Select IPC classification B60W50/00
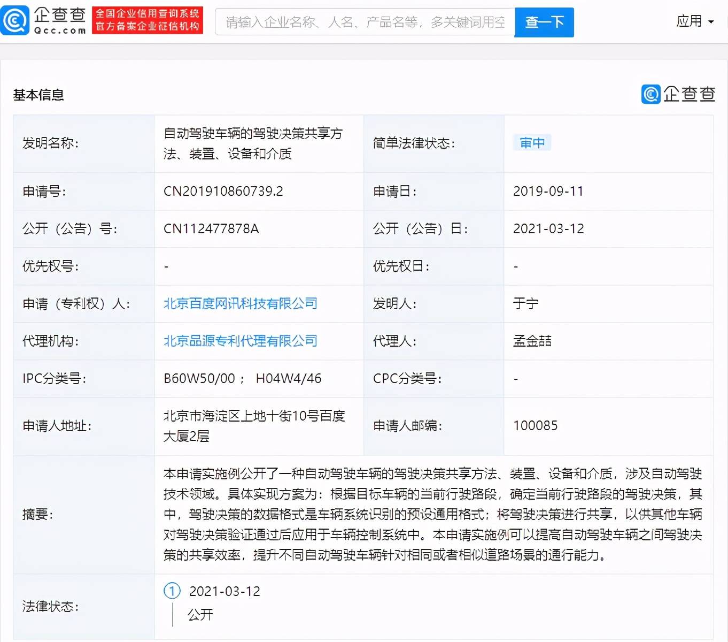The height and width of the screenshot is (642, 728). coord(199,379)
